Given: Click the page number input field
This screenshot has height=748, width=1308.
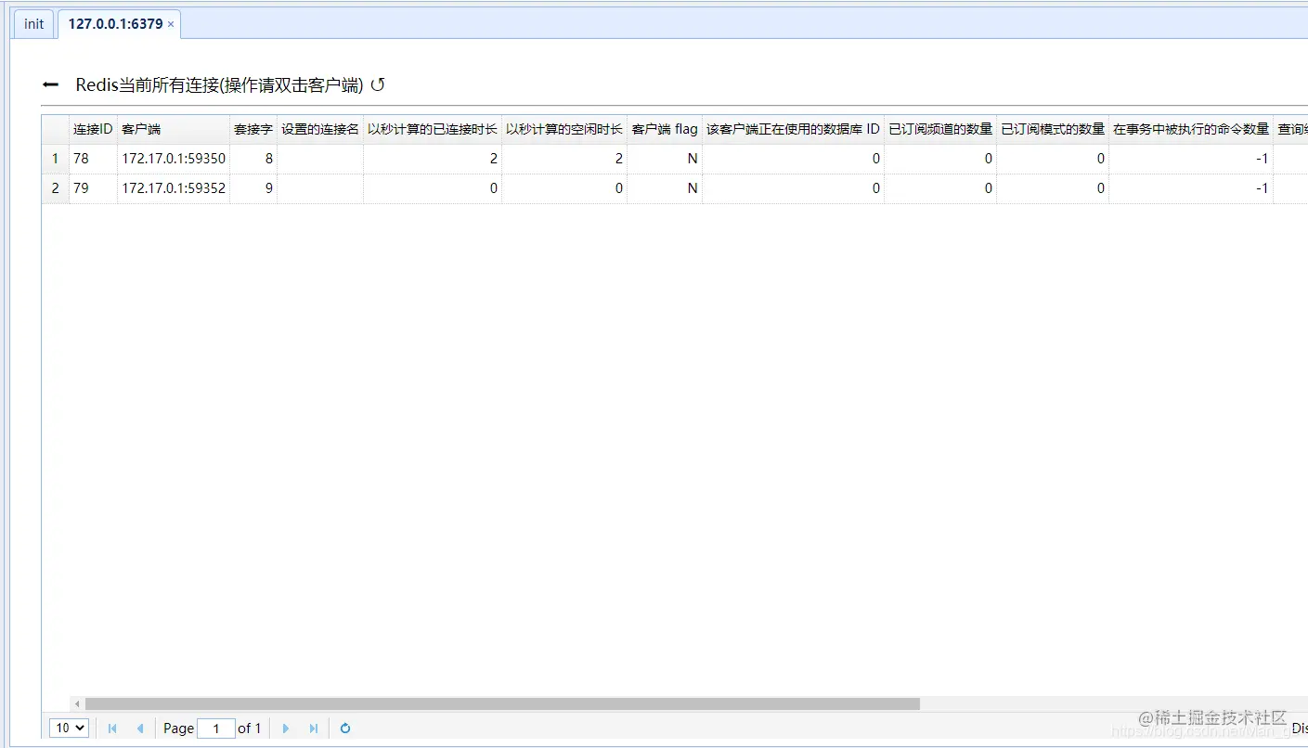Looking at the screenshot, I should coord(216,729).
